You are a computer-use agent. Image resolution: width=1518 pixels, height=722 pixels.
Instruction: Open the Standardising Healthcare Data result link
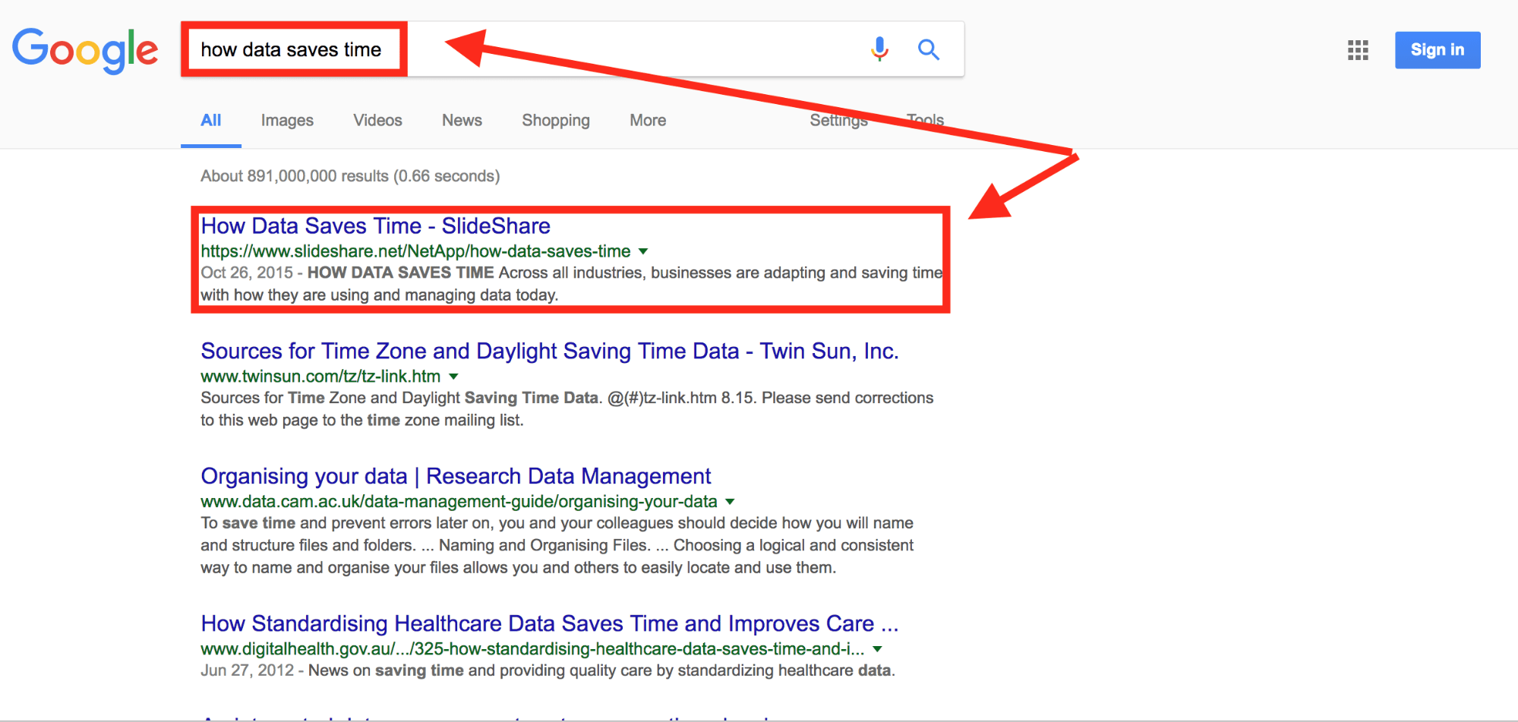(x=549, y=624)
